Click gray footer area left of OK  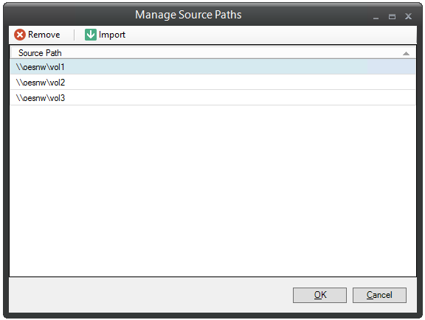pos(151,295)
